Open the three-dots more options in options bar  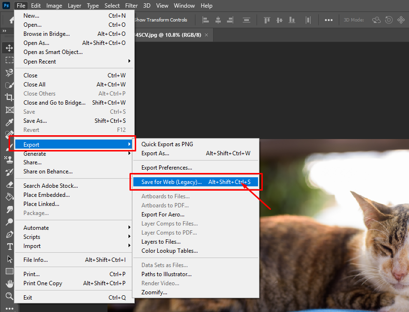[329, 20]
